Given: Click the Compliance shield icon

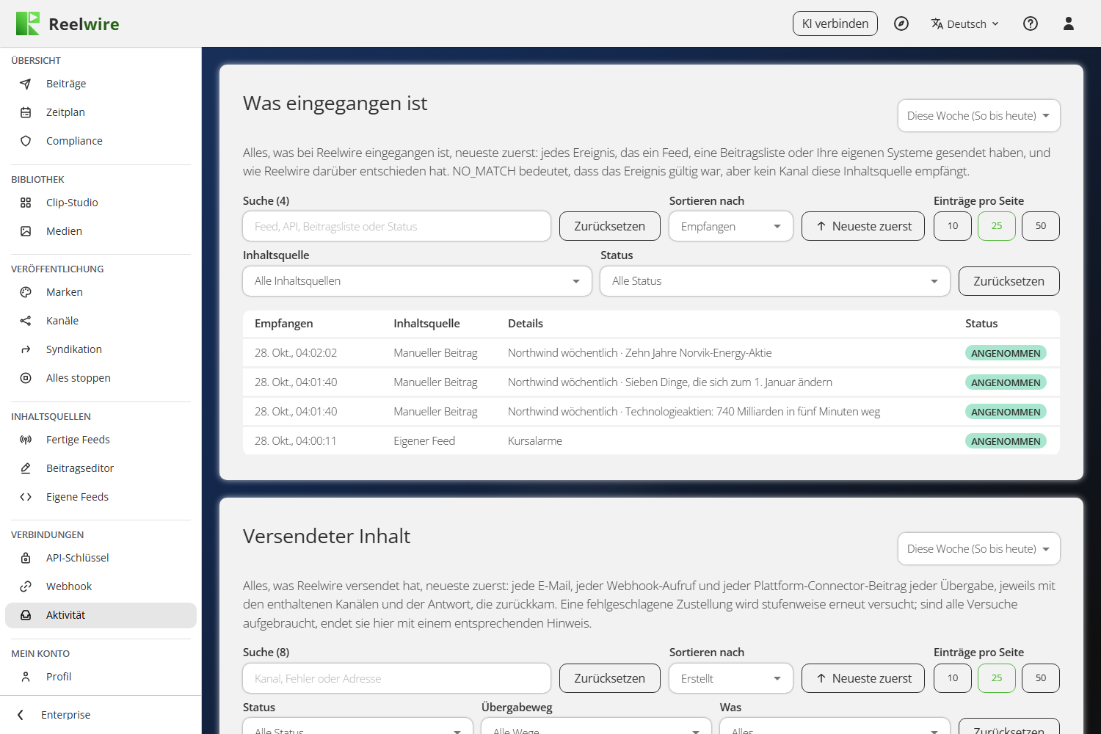Looking at the screenshot, I should point(26,141).
